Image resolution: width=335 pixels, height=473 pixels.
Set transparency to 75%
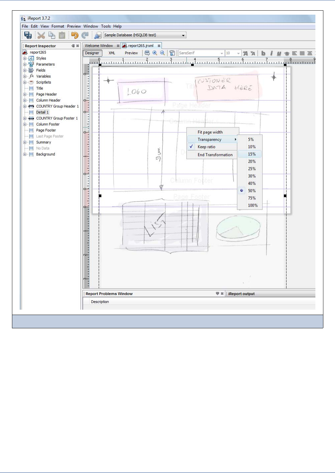point(250,198)
